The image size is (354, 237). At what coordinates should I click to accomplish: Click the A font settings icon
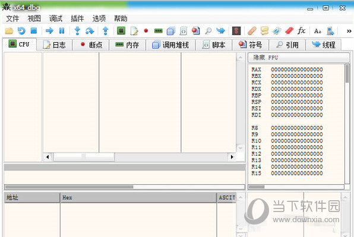pos(317,31)
